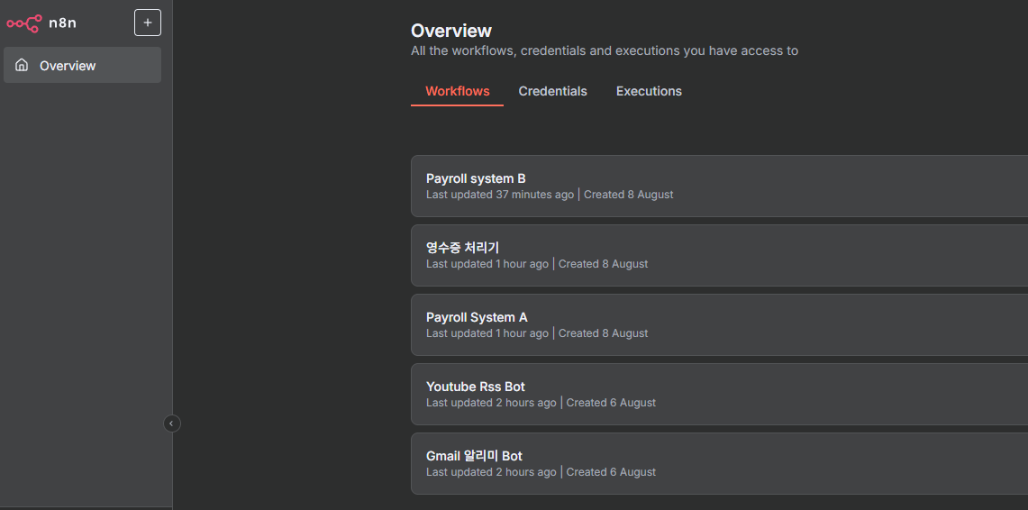Click the n8n logo icon
Image resolution: width=1028 pixels, height=510 pixels.
pos(24,23)
